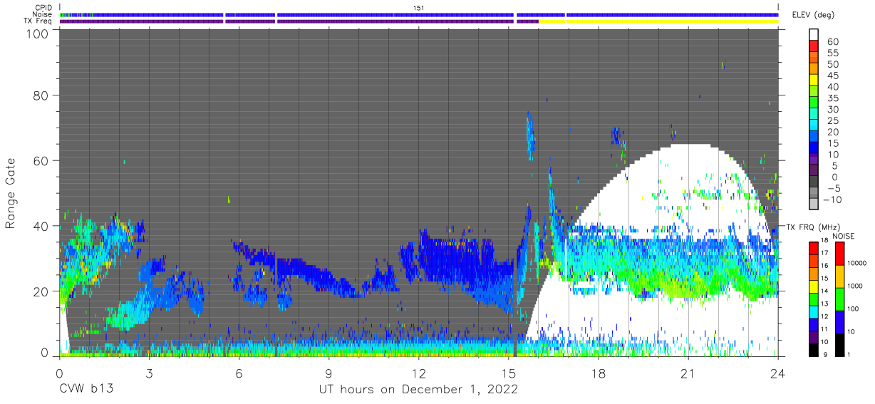Click the yellow TX Freq bar segment

(658, 21)
